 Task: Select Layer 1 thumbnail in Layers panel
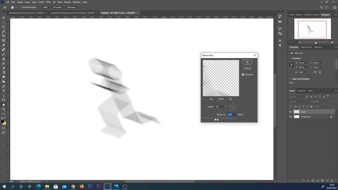click(297, 112)
